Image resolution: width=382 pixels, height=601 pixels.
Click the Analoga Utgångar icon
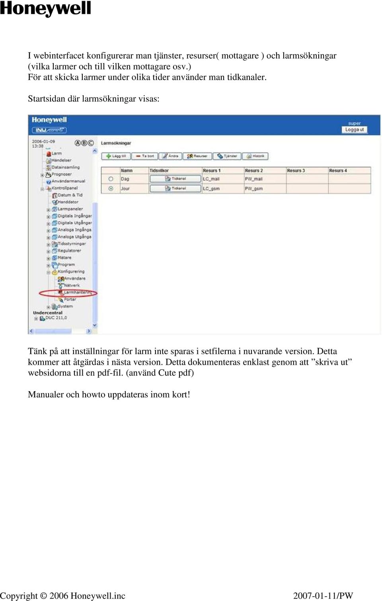pos(55,237)
